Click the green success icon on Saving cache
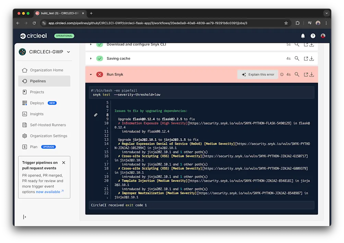This screenshot has height=243, width=344. click(x=99, y=58)
